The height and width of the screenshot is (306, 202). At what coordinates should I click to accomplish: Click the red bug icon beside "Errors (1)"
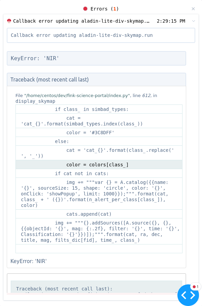[85, 9]
